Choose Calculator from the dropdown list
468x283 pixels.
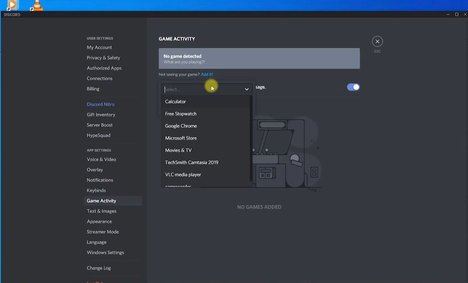[x=206, y=101]
